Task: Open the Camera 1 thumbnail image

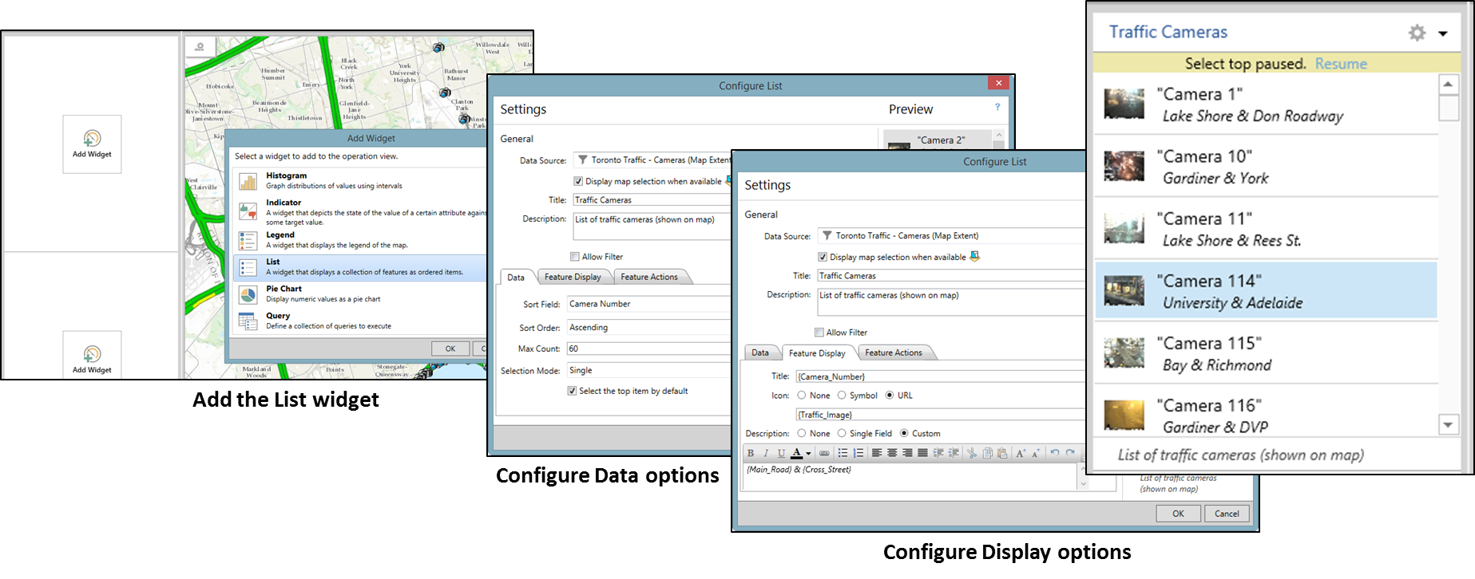Action: click(x=1124, y=104)
